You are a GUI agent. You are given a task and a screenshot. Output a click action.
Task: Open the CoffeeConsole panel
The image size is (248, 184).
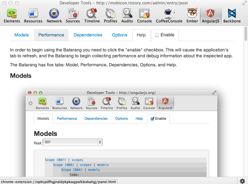(169, 16)
